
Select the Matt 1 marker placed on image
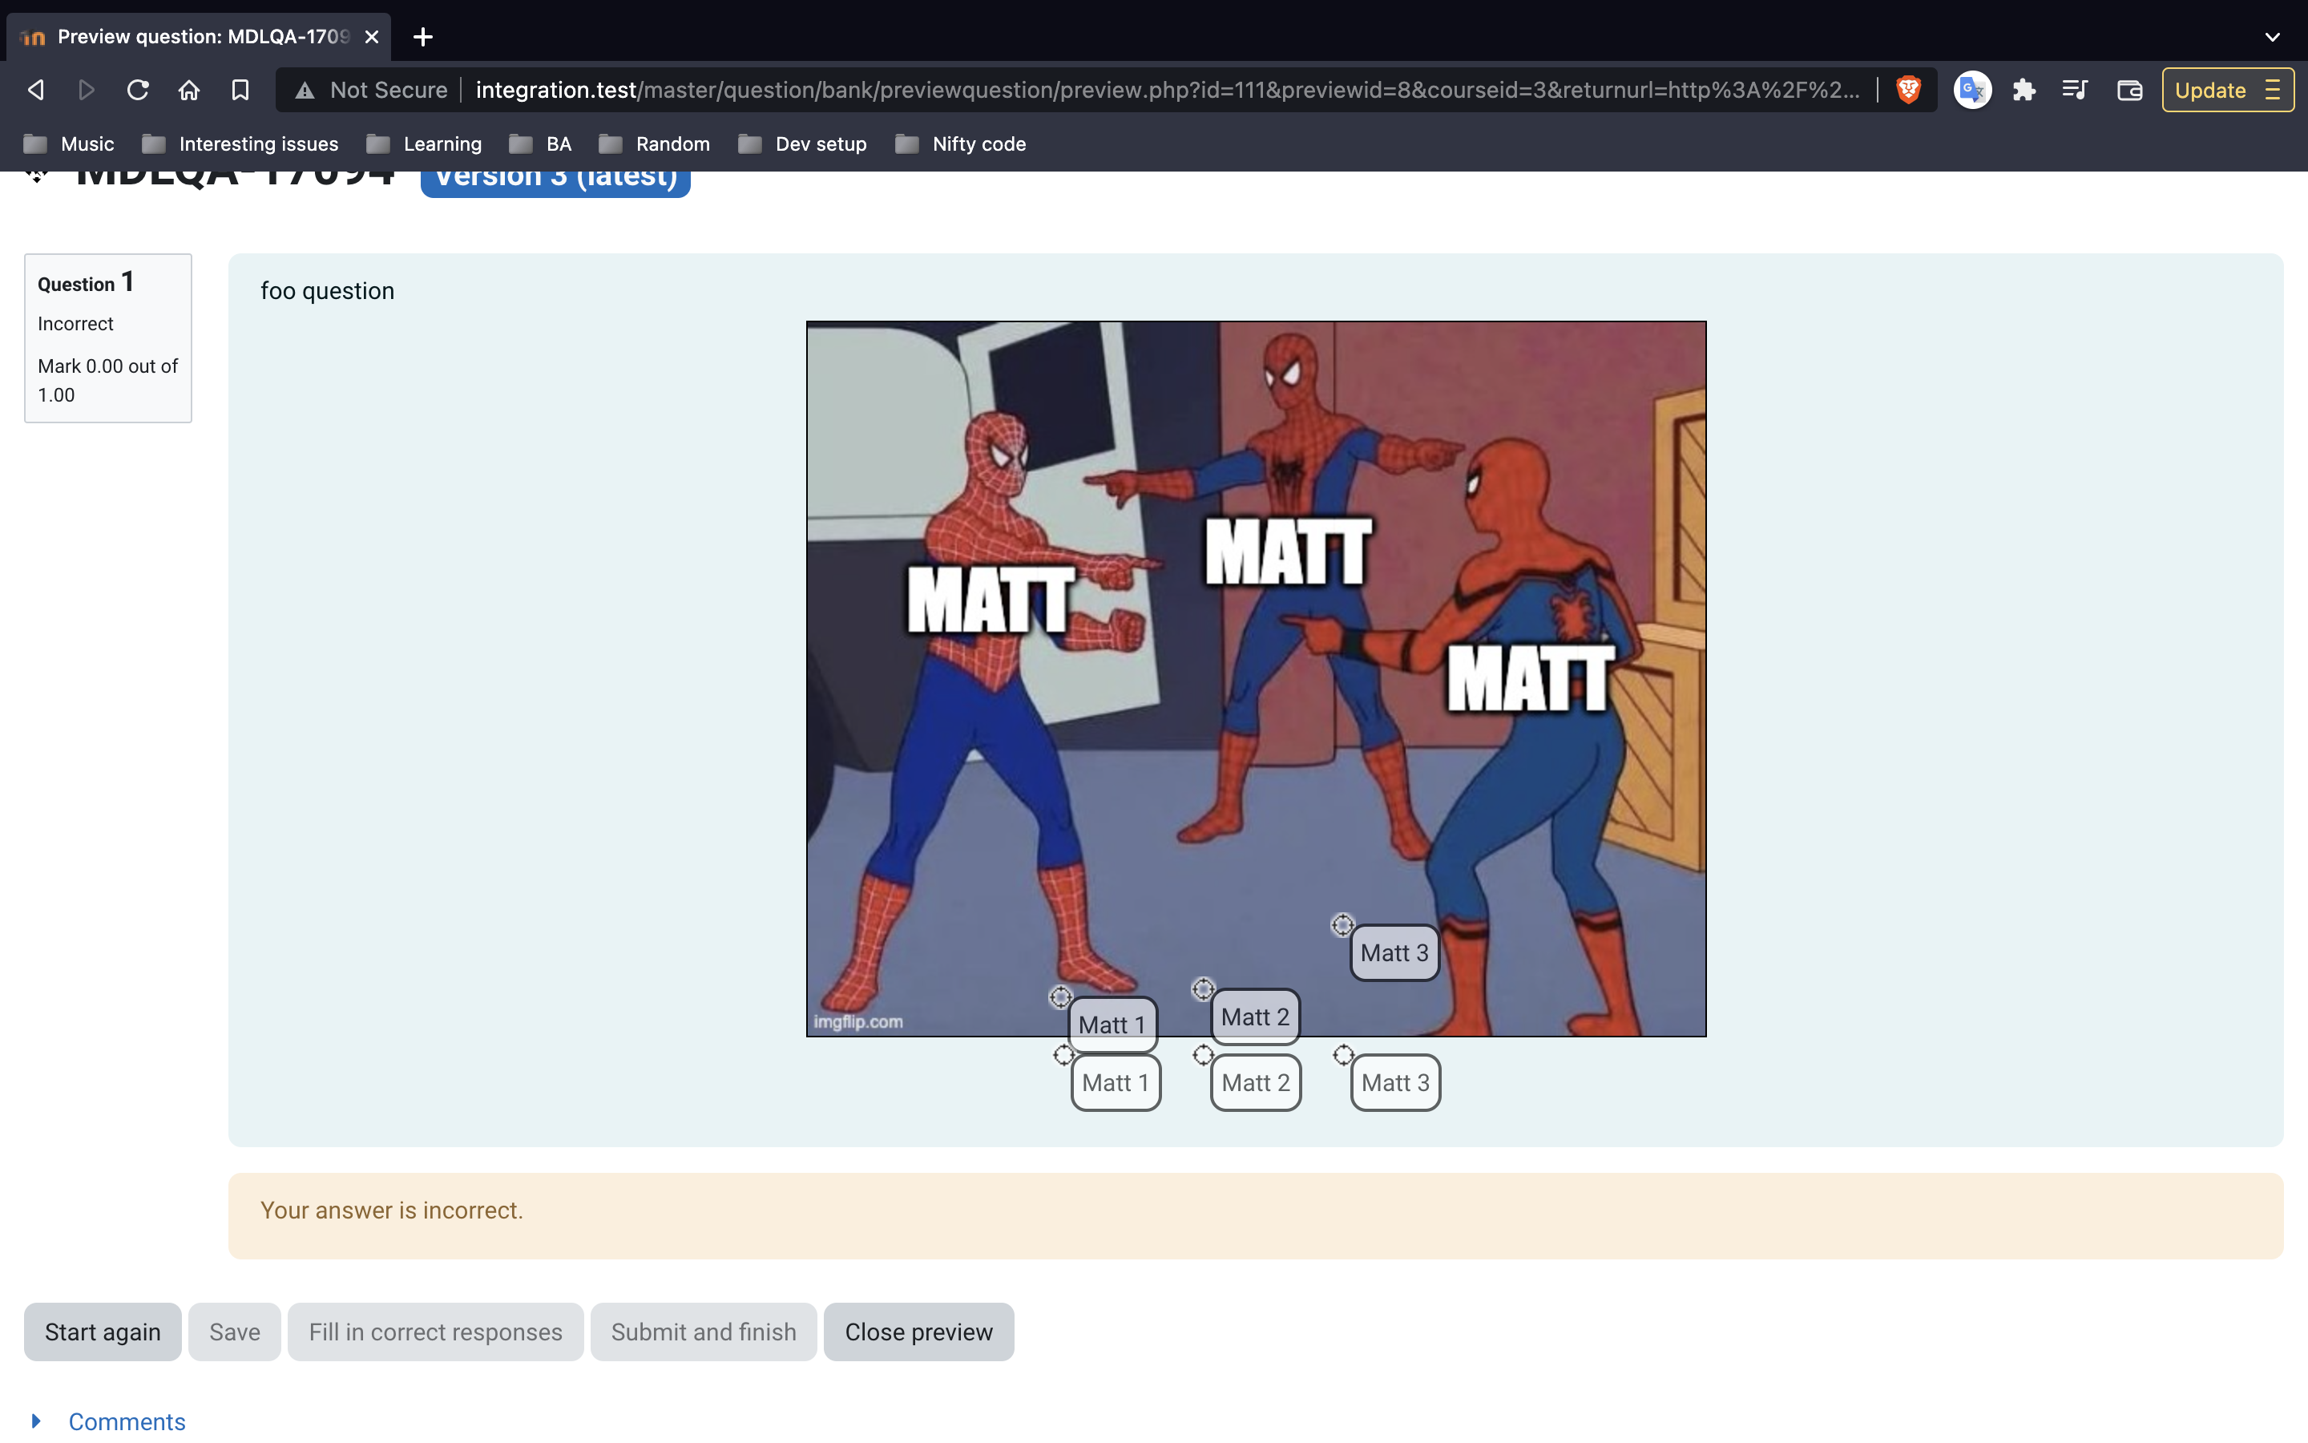(1112, 1024)
